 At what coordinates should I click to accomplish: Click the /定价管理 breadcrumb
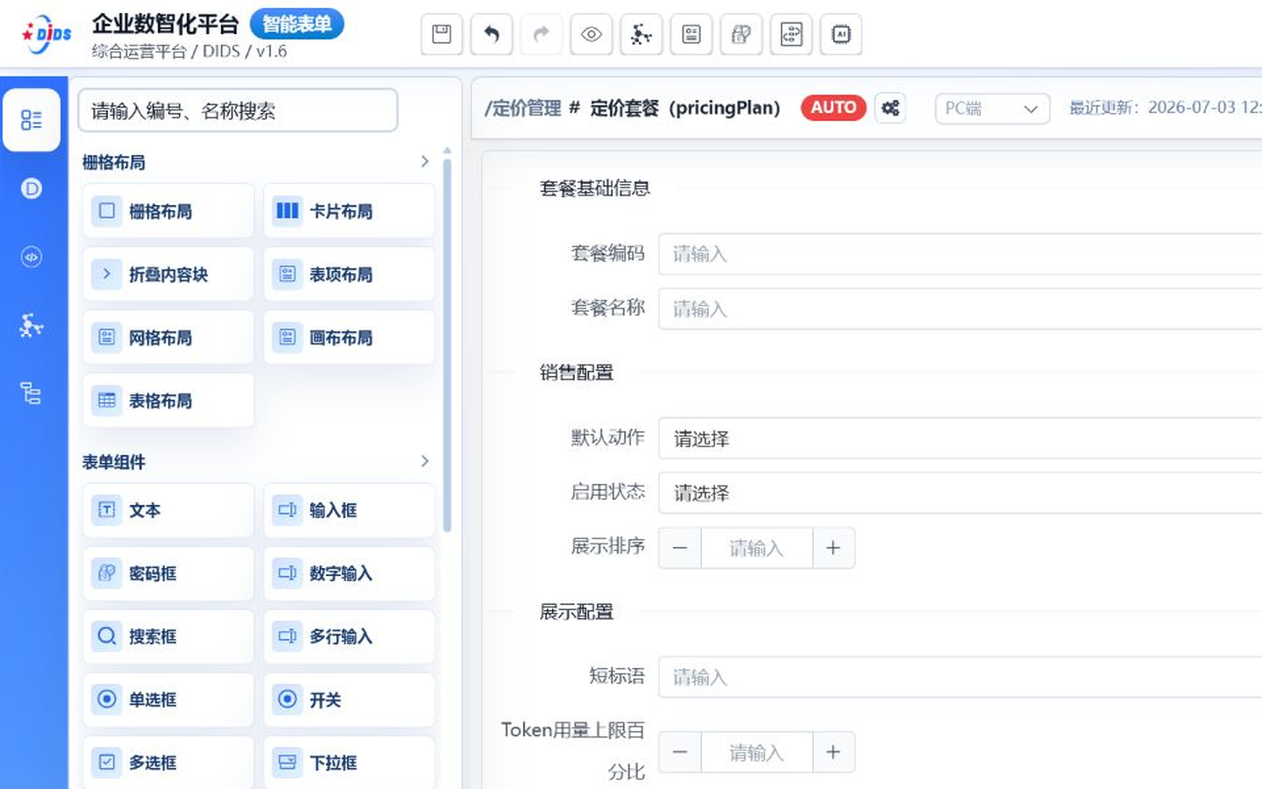522,108
